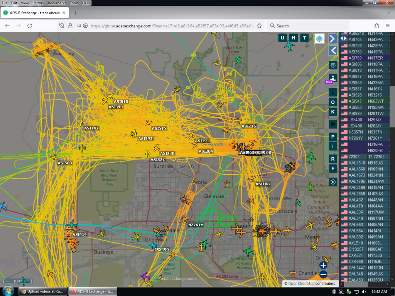Open map settings gear
This screenshot has width=395, height=296.
(333, 65)
